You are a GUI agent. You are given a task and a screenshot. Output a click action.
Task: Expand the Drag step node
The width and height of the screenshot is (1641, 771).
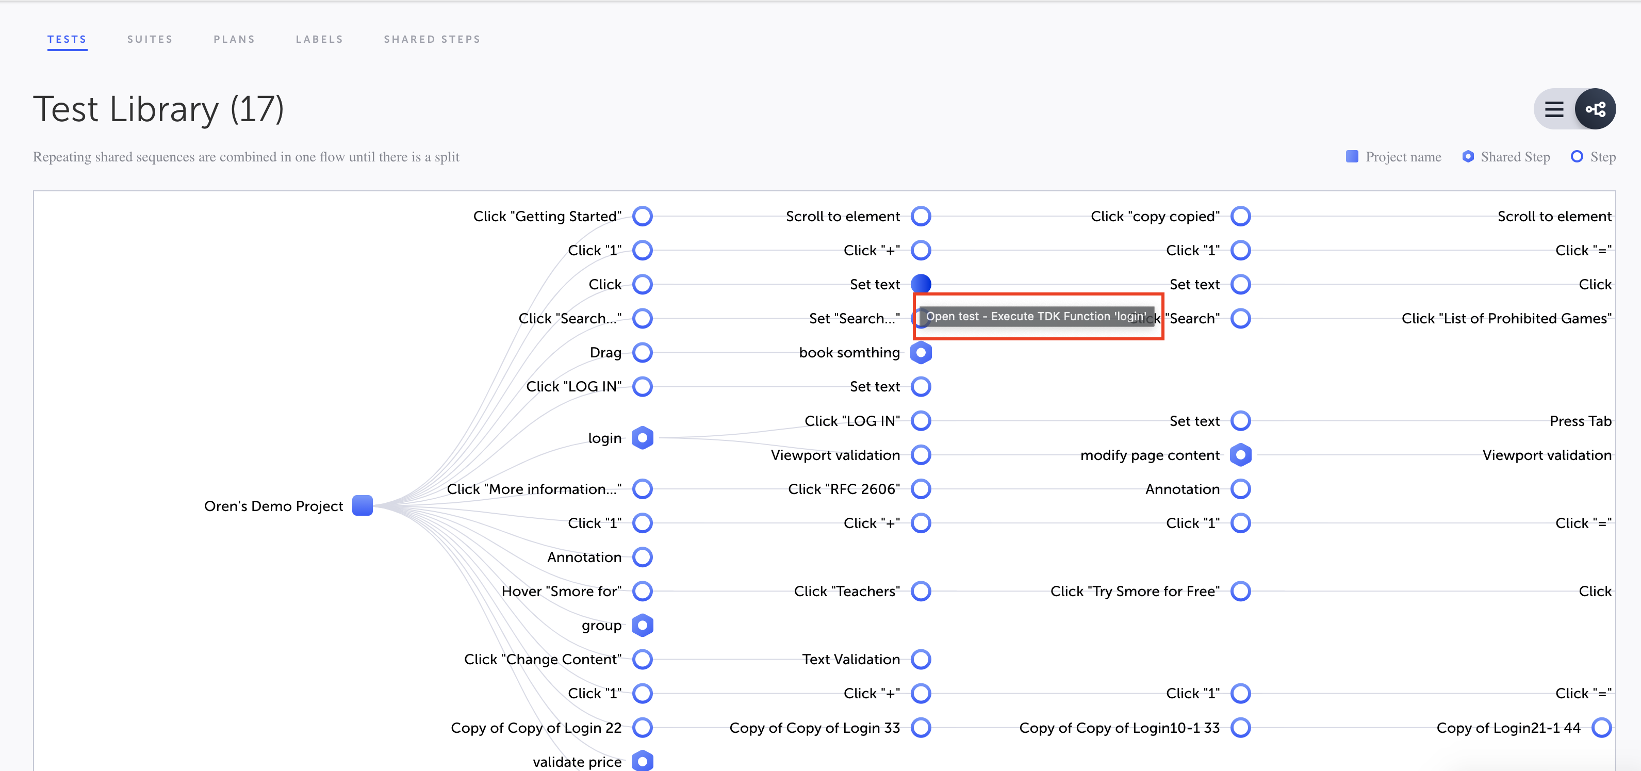(642, 352)
